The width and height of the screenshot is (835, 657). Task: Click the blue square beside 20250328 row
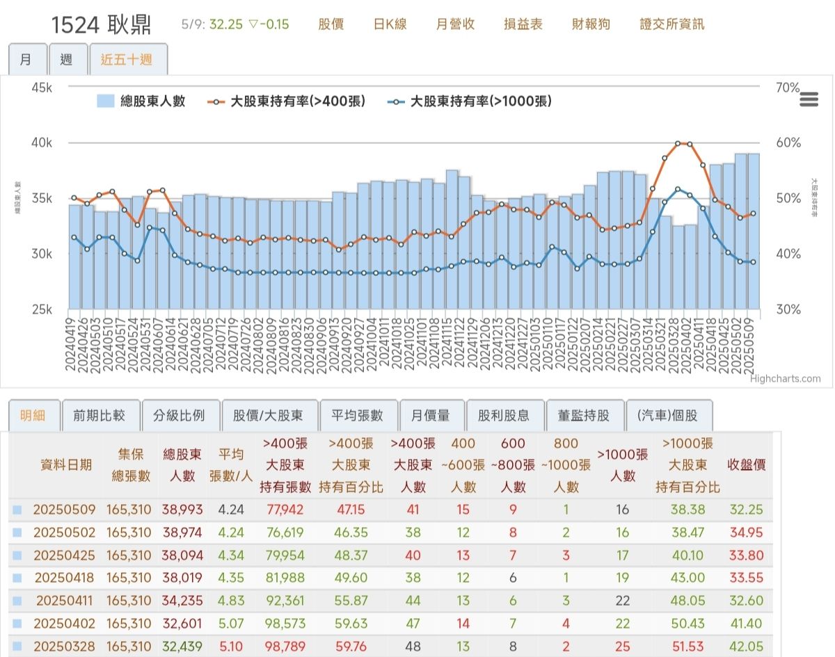coord(17,647)
